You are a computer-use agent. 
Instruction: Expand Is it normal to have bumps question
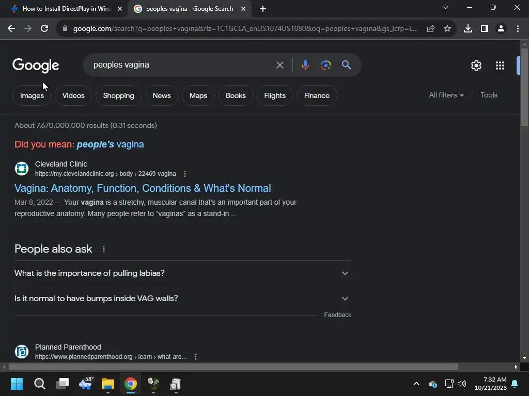pyautogui.click(x=182, y=299)
